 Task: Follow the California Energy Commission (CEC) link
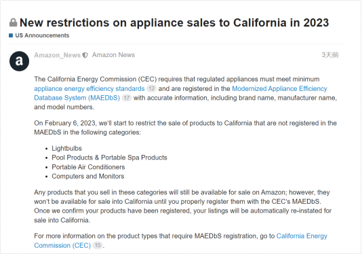(180, 240)
